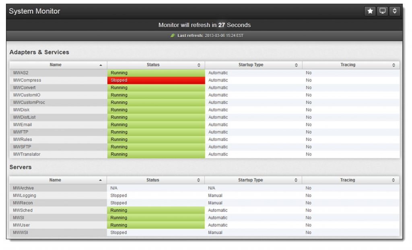Select the MWSFTP adapter row name
This screenshot has width=412, height=250.
tap(22, 147)
